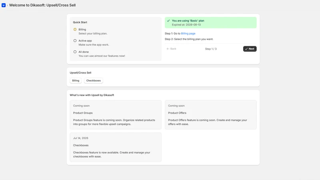Click the blue Dikasoft app icon

[4, 5]
